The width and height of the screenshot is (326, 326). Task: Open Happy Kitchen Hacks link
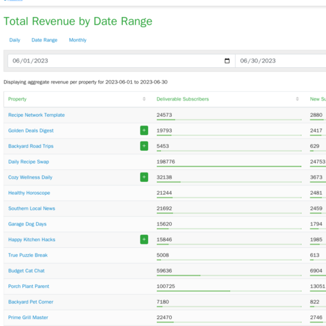pos(32,240)
